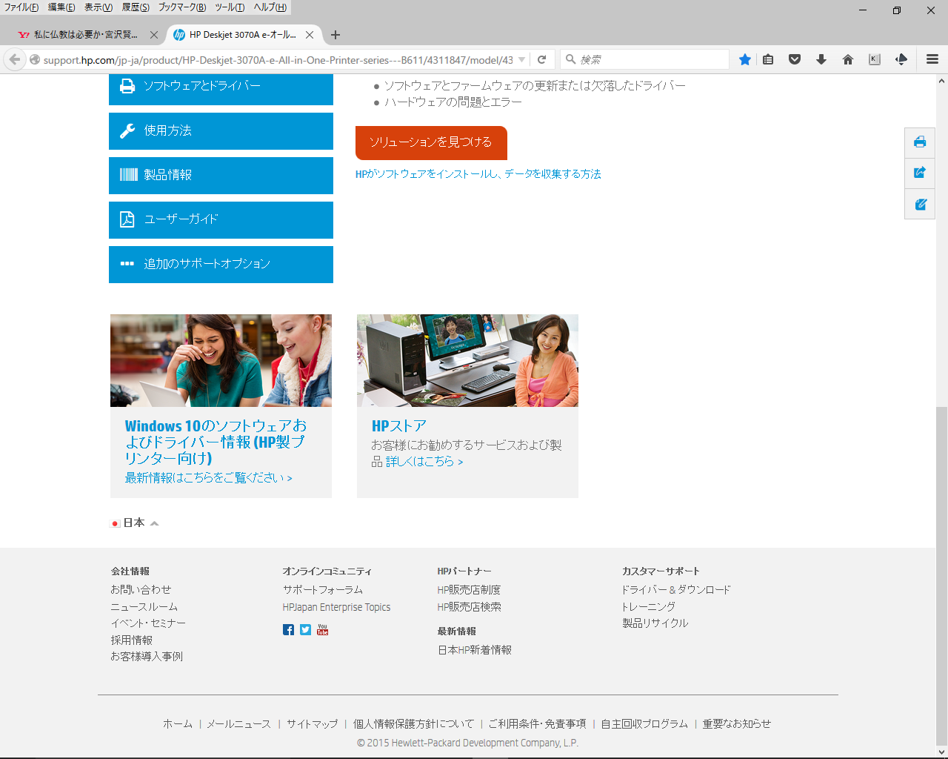This screenshot has height=759, width=948.
Task: Open 製品リサイクル footer link
Action: 655,623
